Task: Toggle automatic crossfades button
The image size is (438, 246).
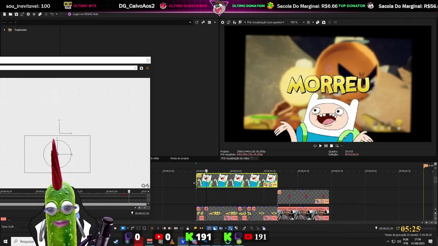Action: pos(215,228)
